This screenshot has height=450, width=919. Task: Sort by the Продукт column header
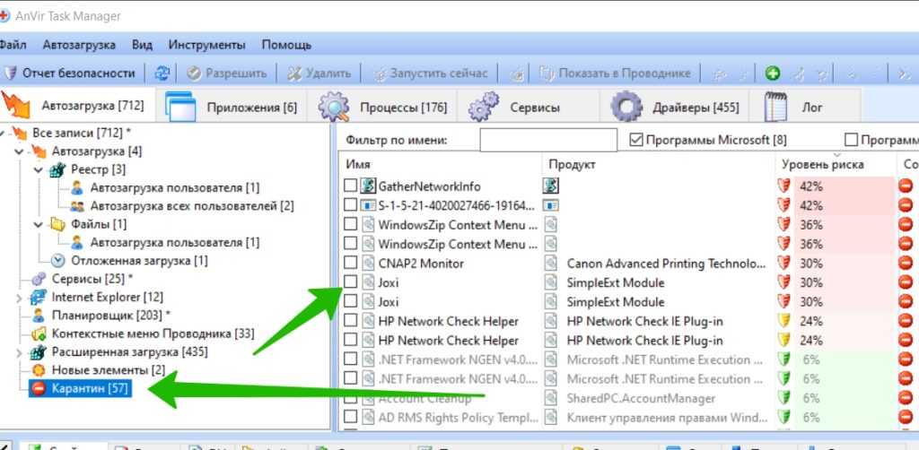[x=660, y=164]
